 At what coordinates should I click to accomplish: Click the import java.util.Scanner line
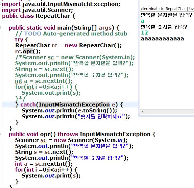37,10
